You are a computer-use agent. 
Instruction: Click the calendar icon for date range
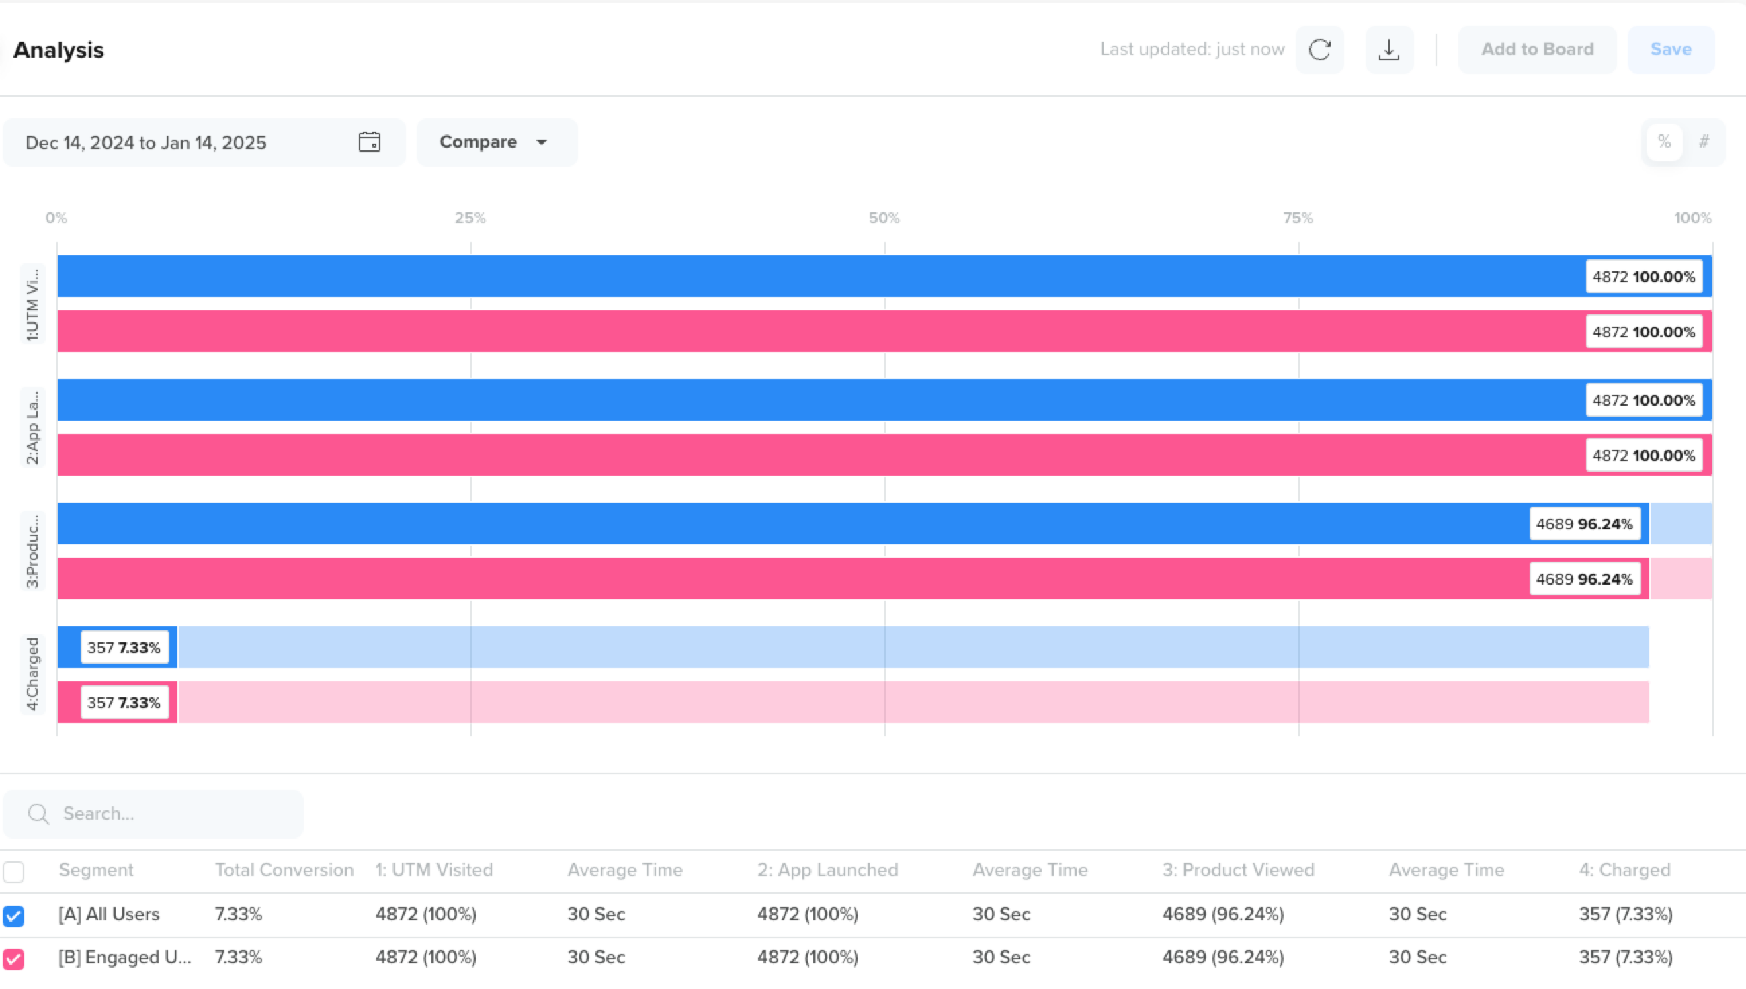click(370, 142)
